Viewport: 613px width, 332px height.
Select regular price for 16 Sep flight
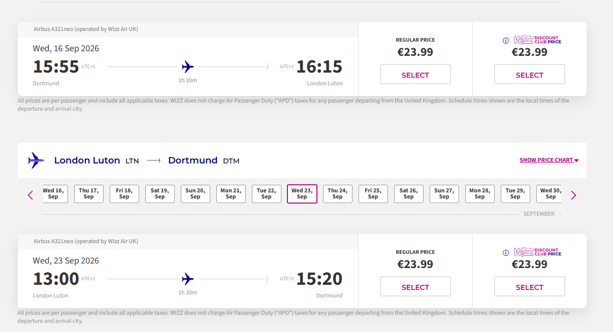(x=415, y=74)
